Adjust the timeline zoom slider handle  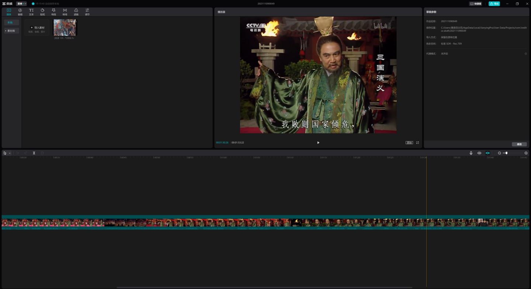pyautogui.click(x=506, y=153)
